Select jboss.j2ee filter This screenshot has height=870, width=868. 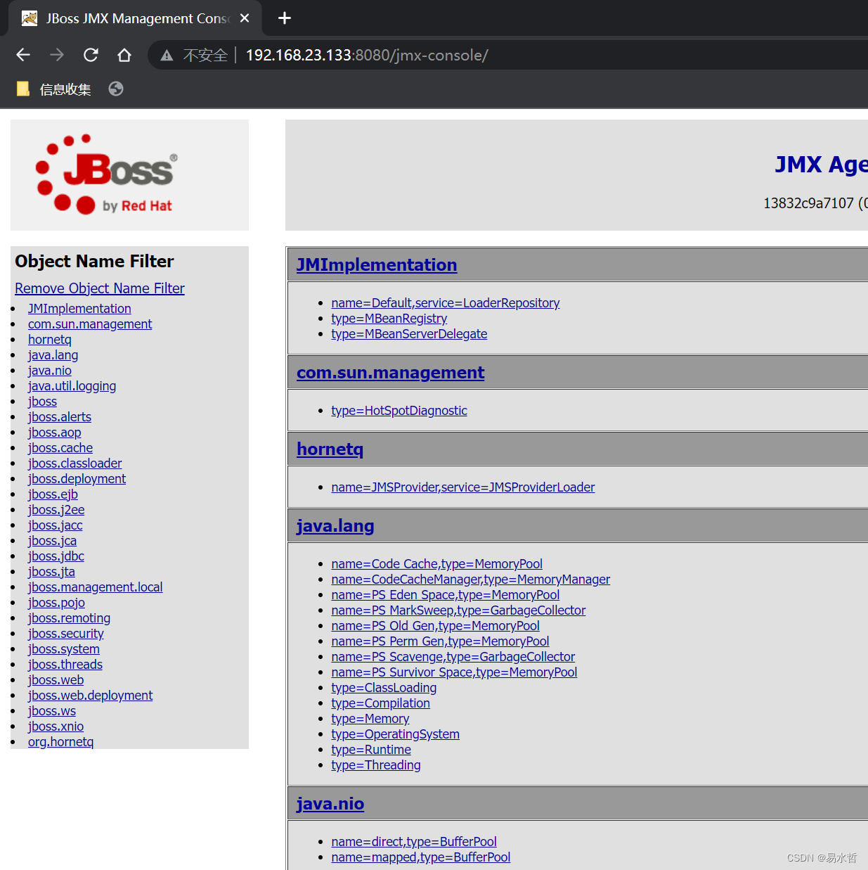(x=56, y=510)
